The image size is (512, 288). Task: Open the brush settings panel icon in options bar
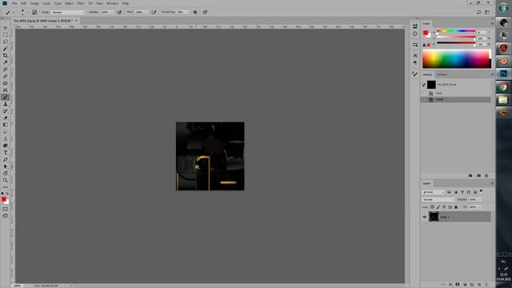pos(34,12)
